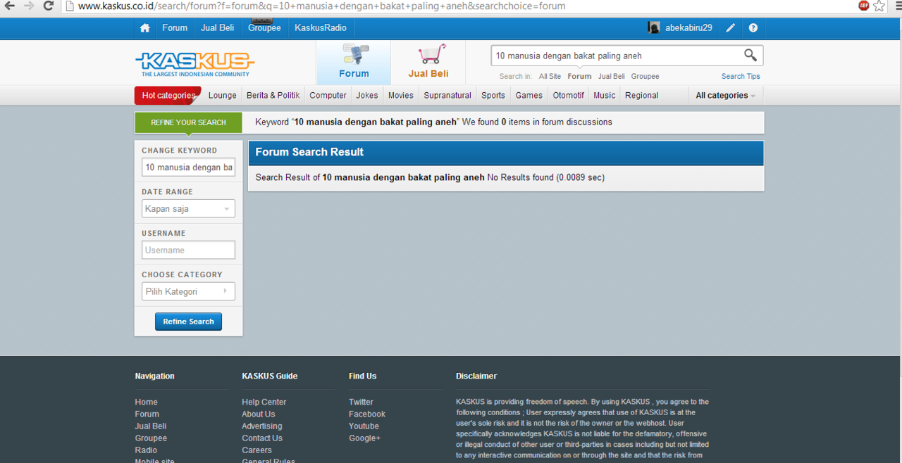This screenshot has height=463, width=902.
Task: Click the Change Keyword text field
Action: click(x=188, y=167)
